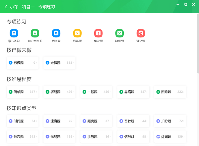Open 简单题 with 317 questions
This screenshot has height=146, width=199.
click(23, 92)
